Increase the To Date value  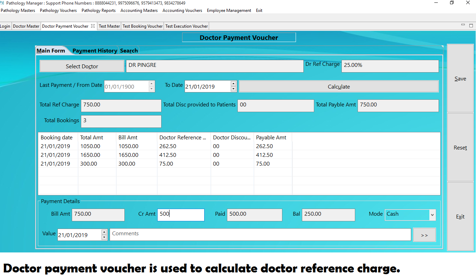click(x=234, y=84)
